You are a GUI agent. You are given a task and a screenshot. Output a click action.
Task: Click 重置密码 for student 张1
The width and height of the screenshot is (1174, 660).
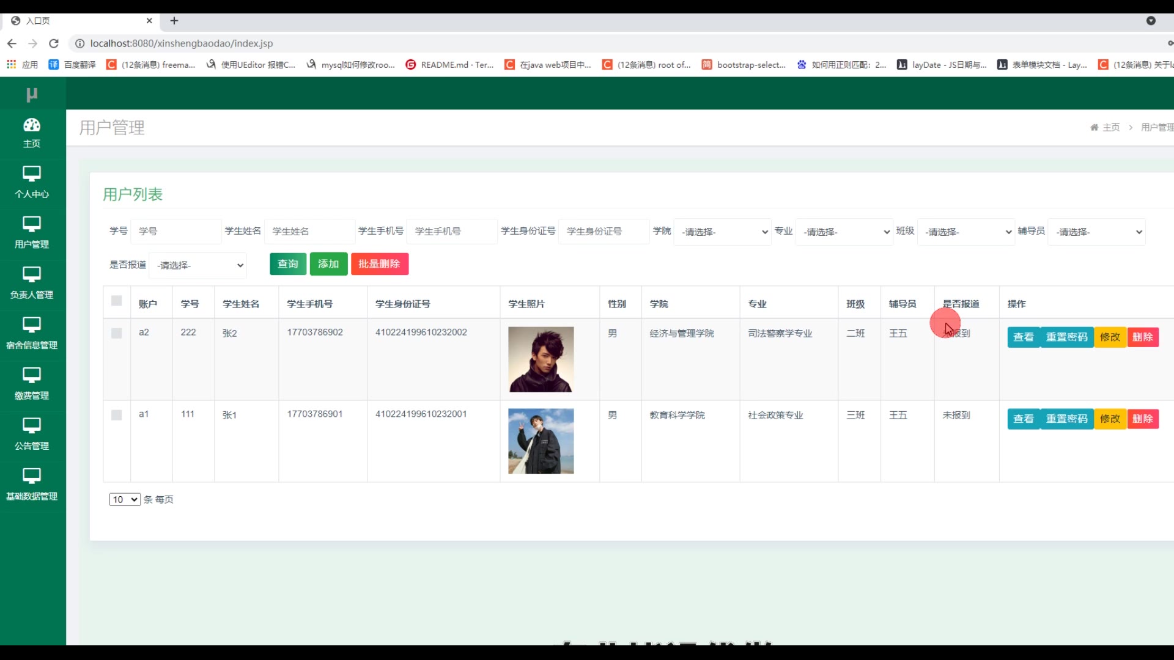tap(1067, 419)
